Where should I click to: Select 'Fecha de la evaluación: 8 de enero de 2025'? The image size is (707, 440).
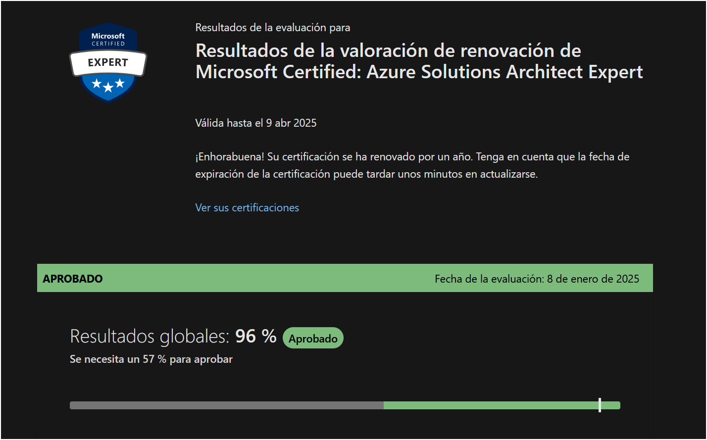(x=537, y=279)
